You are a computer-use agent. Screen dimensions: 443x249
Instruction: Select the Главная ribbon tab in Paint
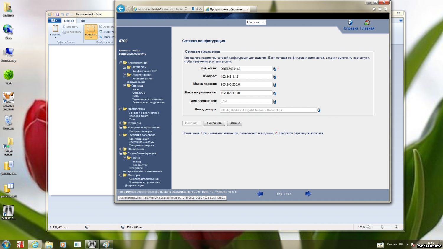[x=69, y=21]
